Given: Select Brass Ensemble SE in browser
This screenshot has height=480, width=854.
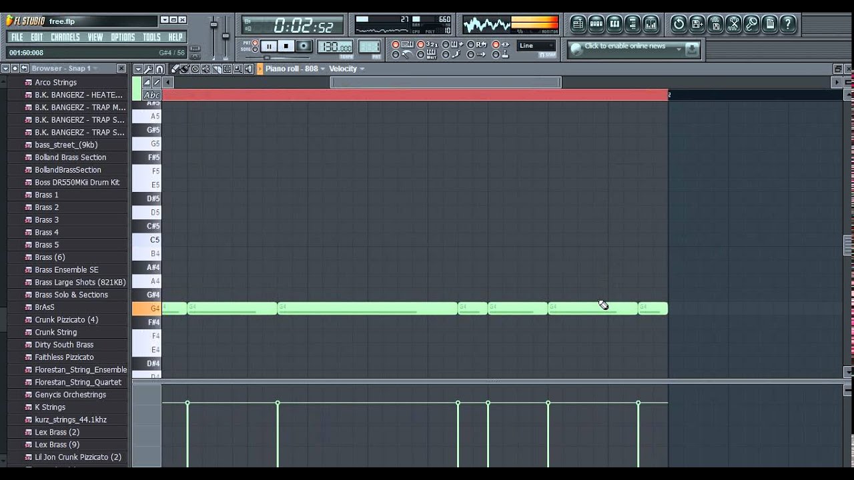Looking at the screenshot, I should pyautogui.click(x=66, y=269).
